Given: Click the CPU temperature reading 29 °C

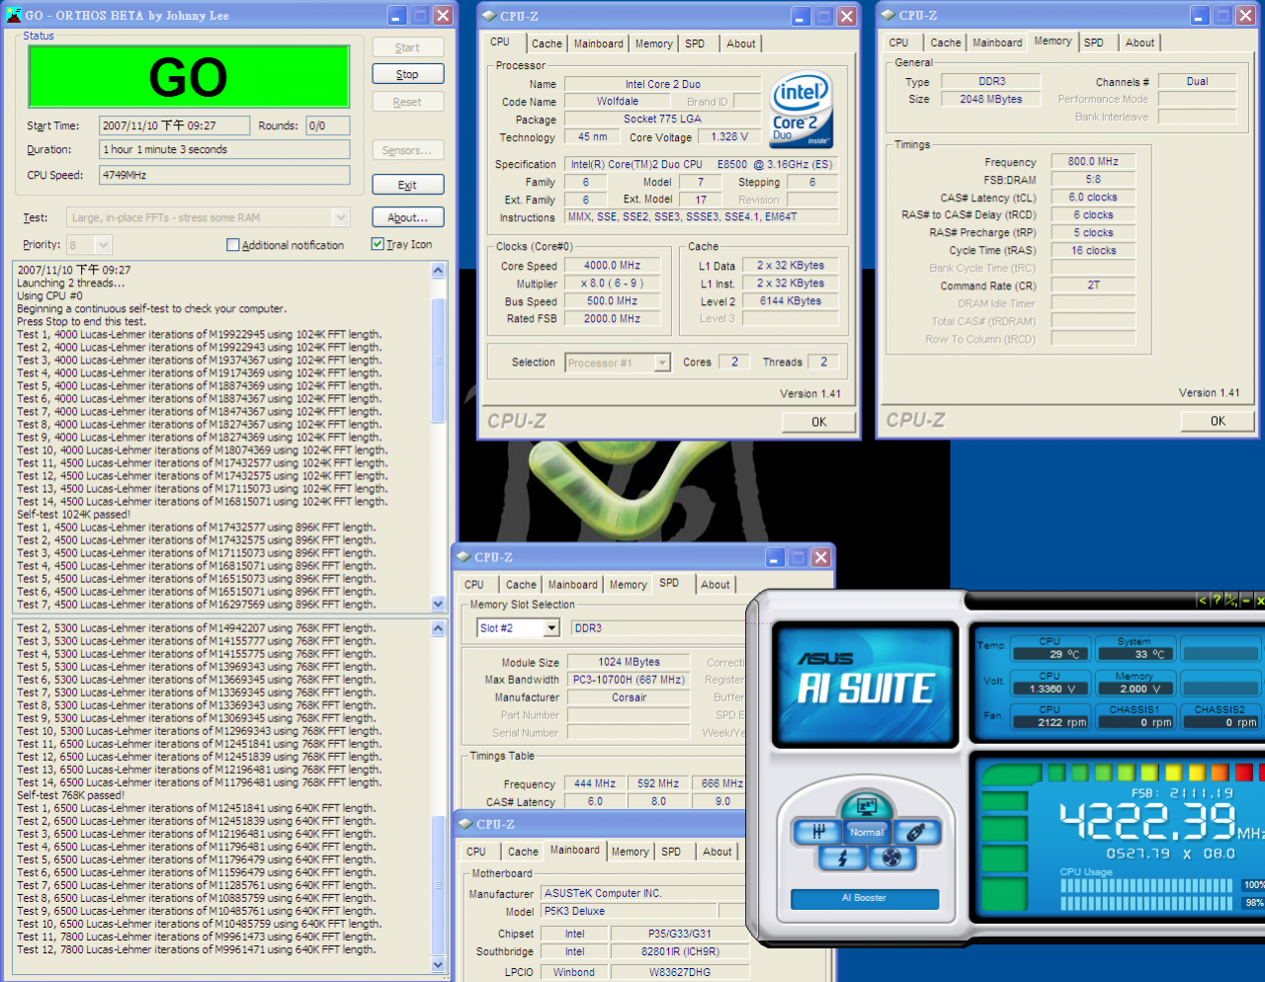Looking at the screenshot, I should coord(1050,654).
